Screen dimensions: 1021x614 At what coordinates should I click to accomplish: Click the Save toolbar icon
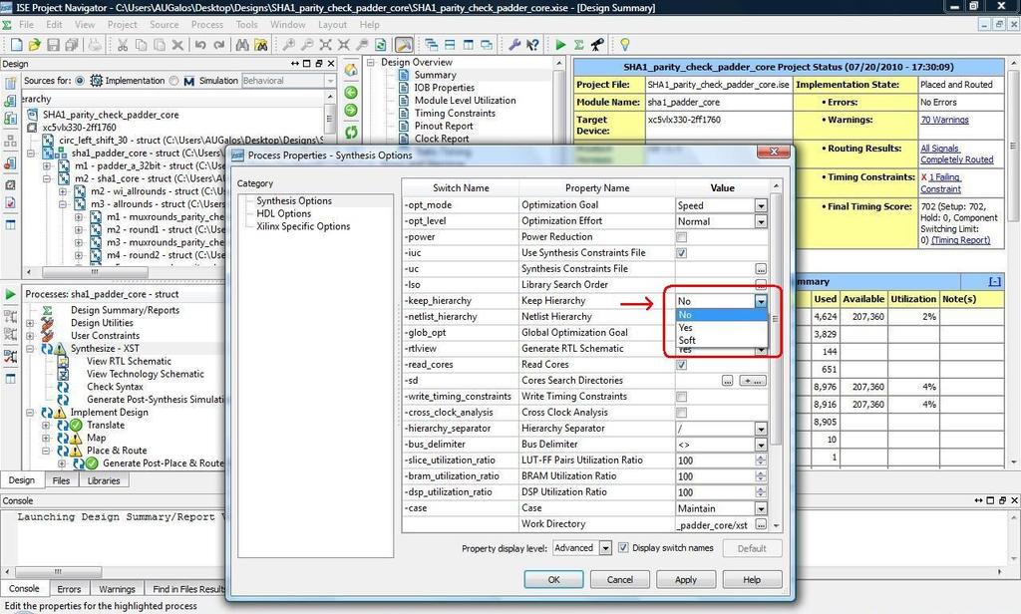(54, 45)
